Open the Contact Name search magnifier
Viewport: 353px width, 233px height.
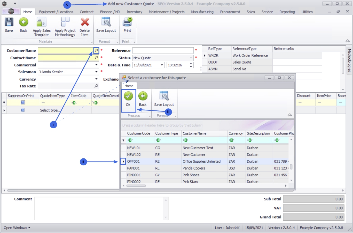[96, 58]
